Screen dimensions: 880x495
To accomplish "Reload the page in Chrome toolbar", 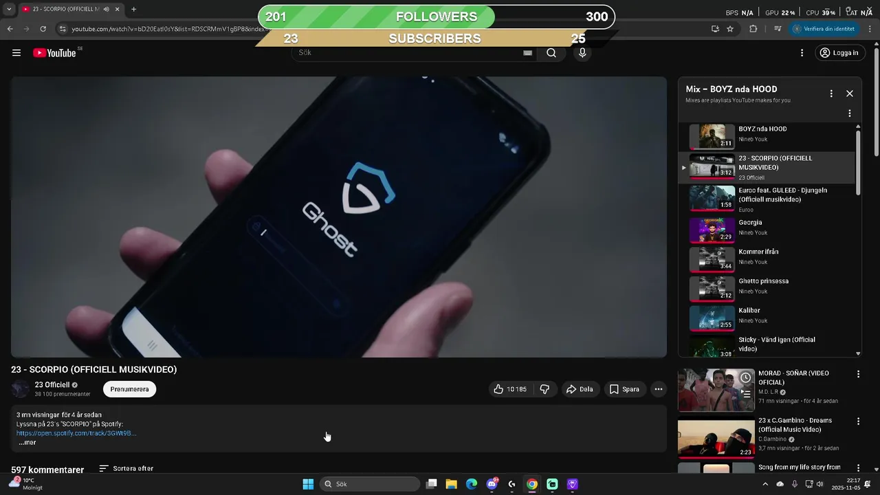I will [43, 29].
